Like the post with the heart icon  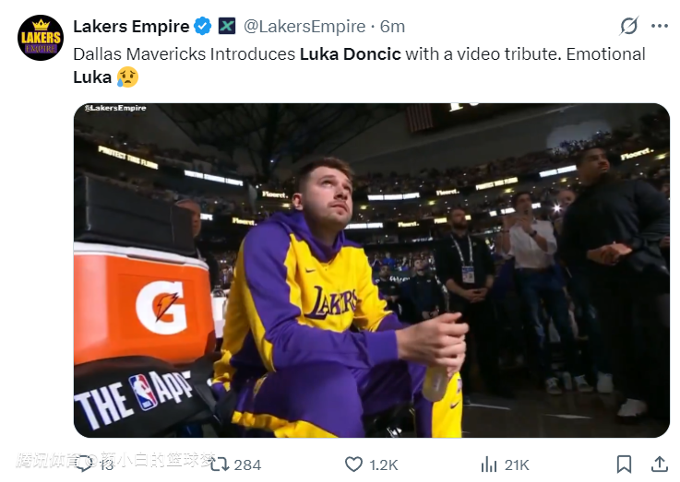click(353, 464)
